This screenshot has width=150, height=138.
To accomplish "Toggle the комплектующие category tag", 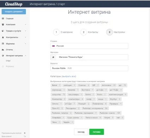I will click(117, 94).
